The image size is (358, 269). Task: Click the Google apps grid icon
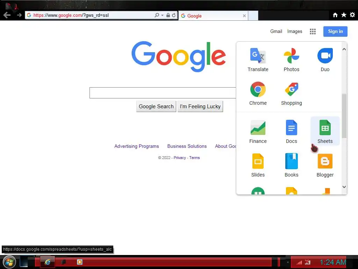pos(313,31)
